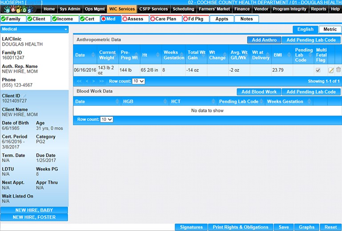Go to last page of anthropometric results
This screenshot has width=342, height=231.
point(101,81)
